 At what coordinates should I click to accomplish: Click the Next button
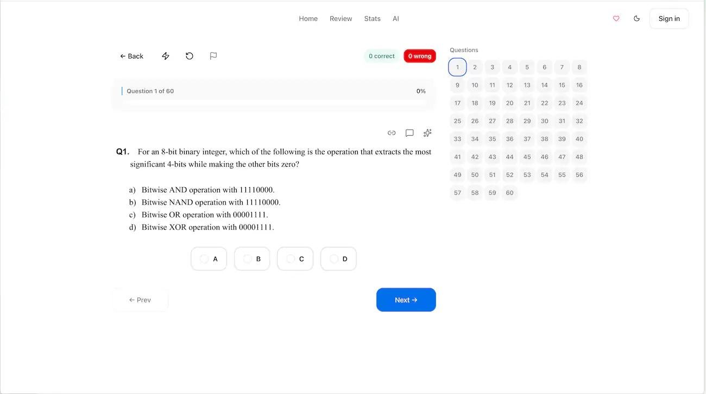click(x=406, y=300)
